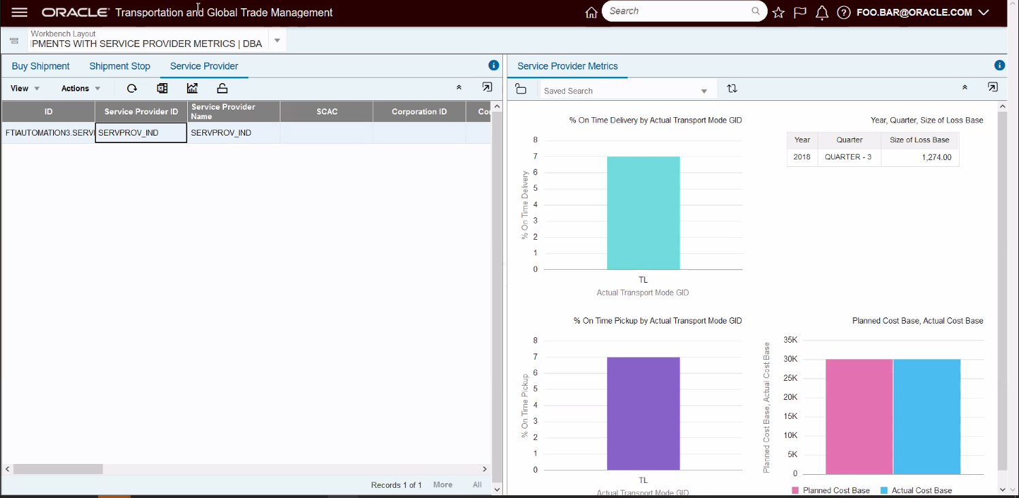
Task: Select the FTIAUTOMATION3.SERV ID cell
Action: [48, 133]
